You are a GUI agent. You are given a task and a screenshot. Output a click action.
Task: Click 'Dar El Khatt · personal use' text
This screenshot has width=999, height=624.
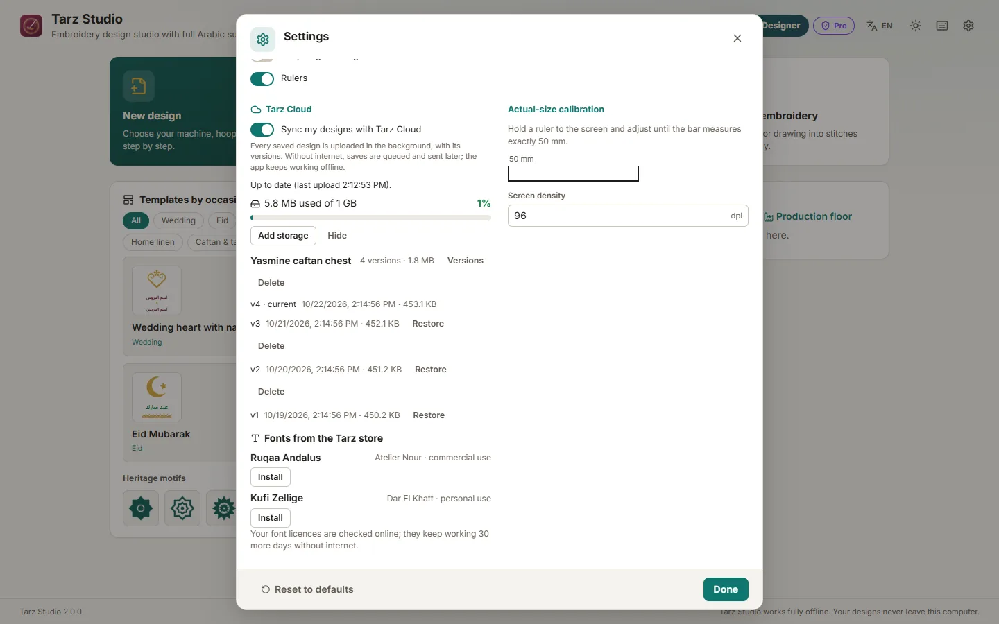[x=438, y=499]
